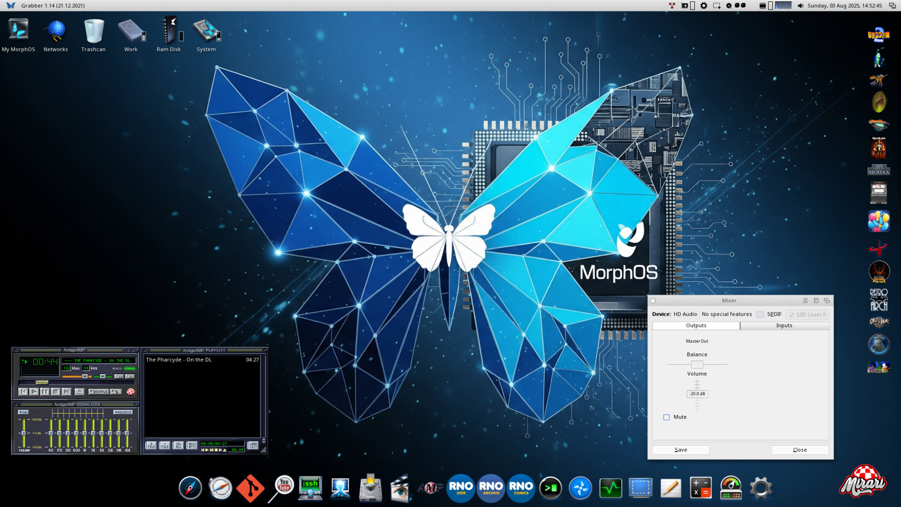Click the SEL ALL button in playlist
The width and height of the screenshot is (901, 507).
178,445
